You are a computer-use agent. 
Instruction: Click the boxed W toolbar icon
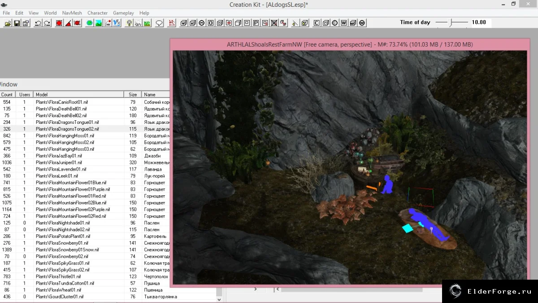(x=344, y=23)
